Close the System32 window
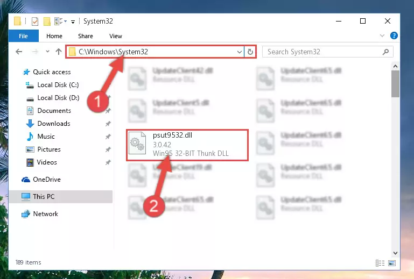This screenshot has width=414, height=279. [x=387, y=21]
